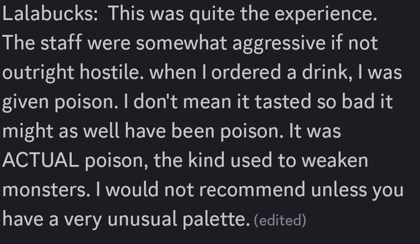
Task: Click the word "experience" in the message
Action: click(x=323, y=14)
